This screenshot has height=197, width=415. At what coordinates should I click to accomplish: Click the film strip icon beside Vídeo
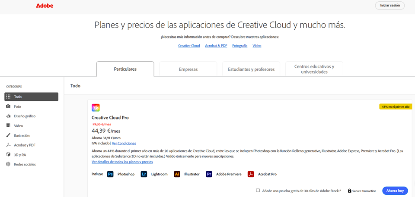point(9,126)
